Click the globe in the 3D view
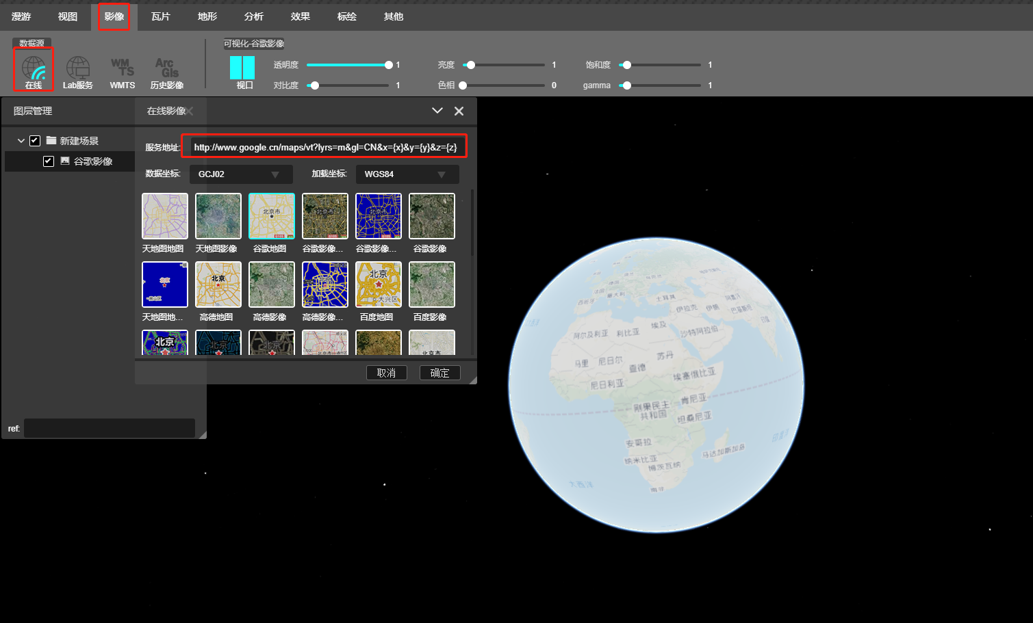Image resolution: width=1033 pixels, height=623 pixels. click(656, 385)
